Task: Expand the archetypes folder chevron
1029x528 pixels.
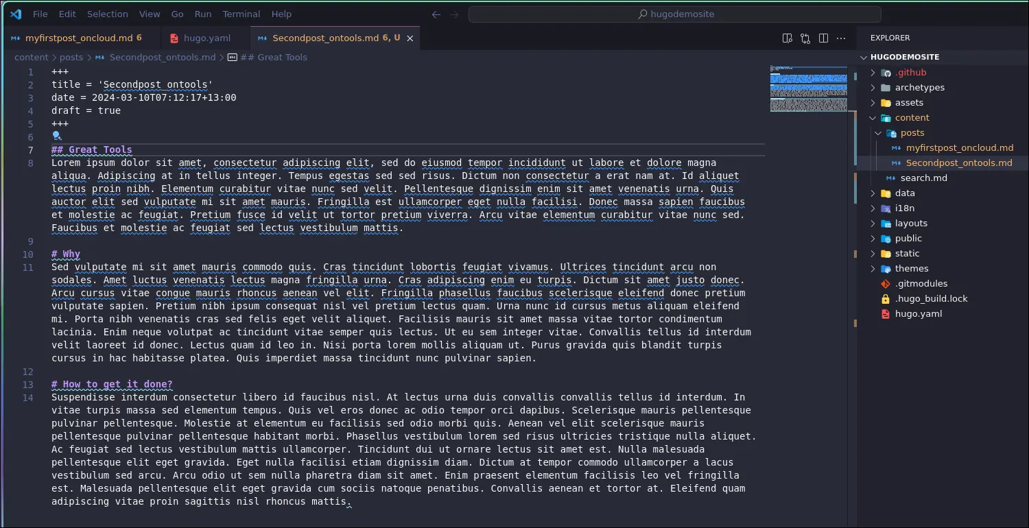Action: 873,88
